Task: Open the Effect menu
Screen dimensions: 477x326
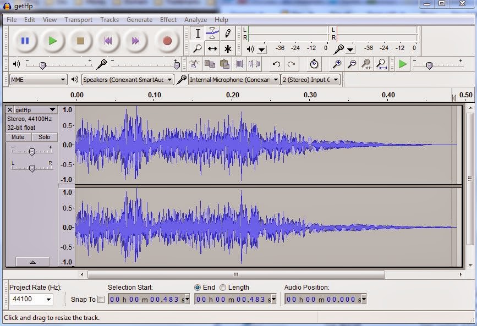Action: tap(168, 19)
